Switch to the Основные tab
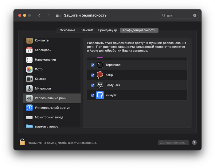This screenshot has width=215, height=168. coord(67,30)
